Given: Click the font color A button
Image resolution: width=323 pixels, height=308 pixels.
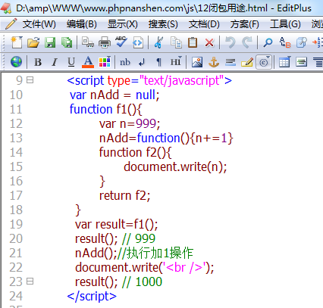Looking at the screenshot, I should 88,62.
